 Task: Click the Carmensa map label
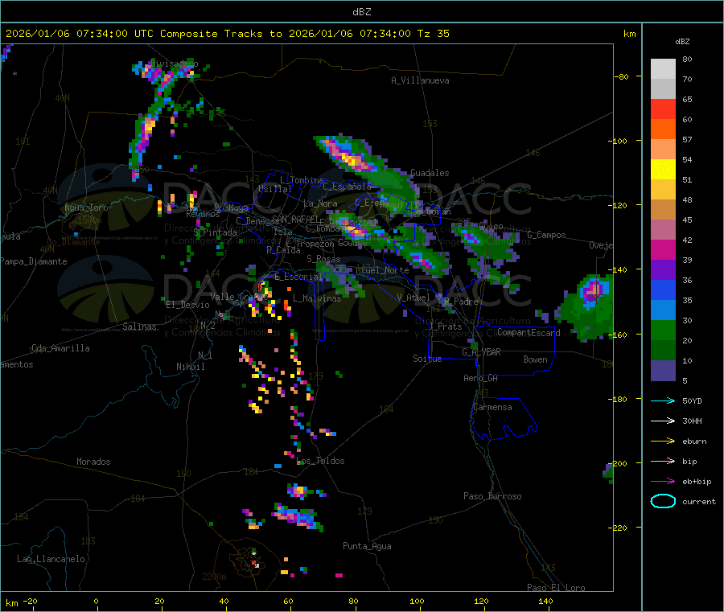[x=492, y=407]
